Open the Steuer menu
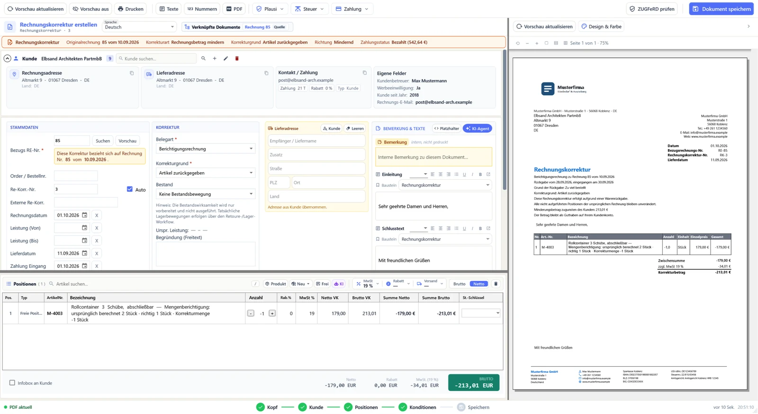Image resolution: width=758 pixels, height=414 pixels. (x=309, y=9)
